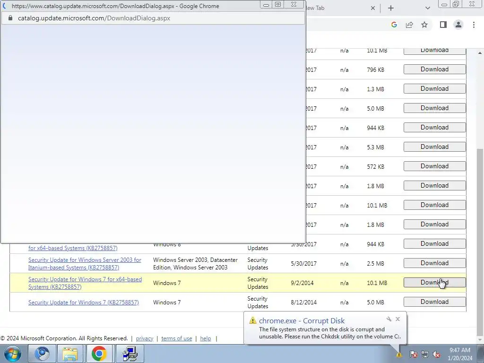This screenshot has width=484, height=363.
Task: Click the Google search icon in Chrome toolbar
Action: [394, 25]
